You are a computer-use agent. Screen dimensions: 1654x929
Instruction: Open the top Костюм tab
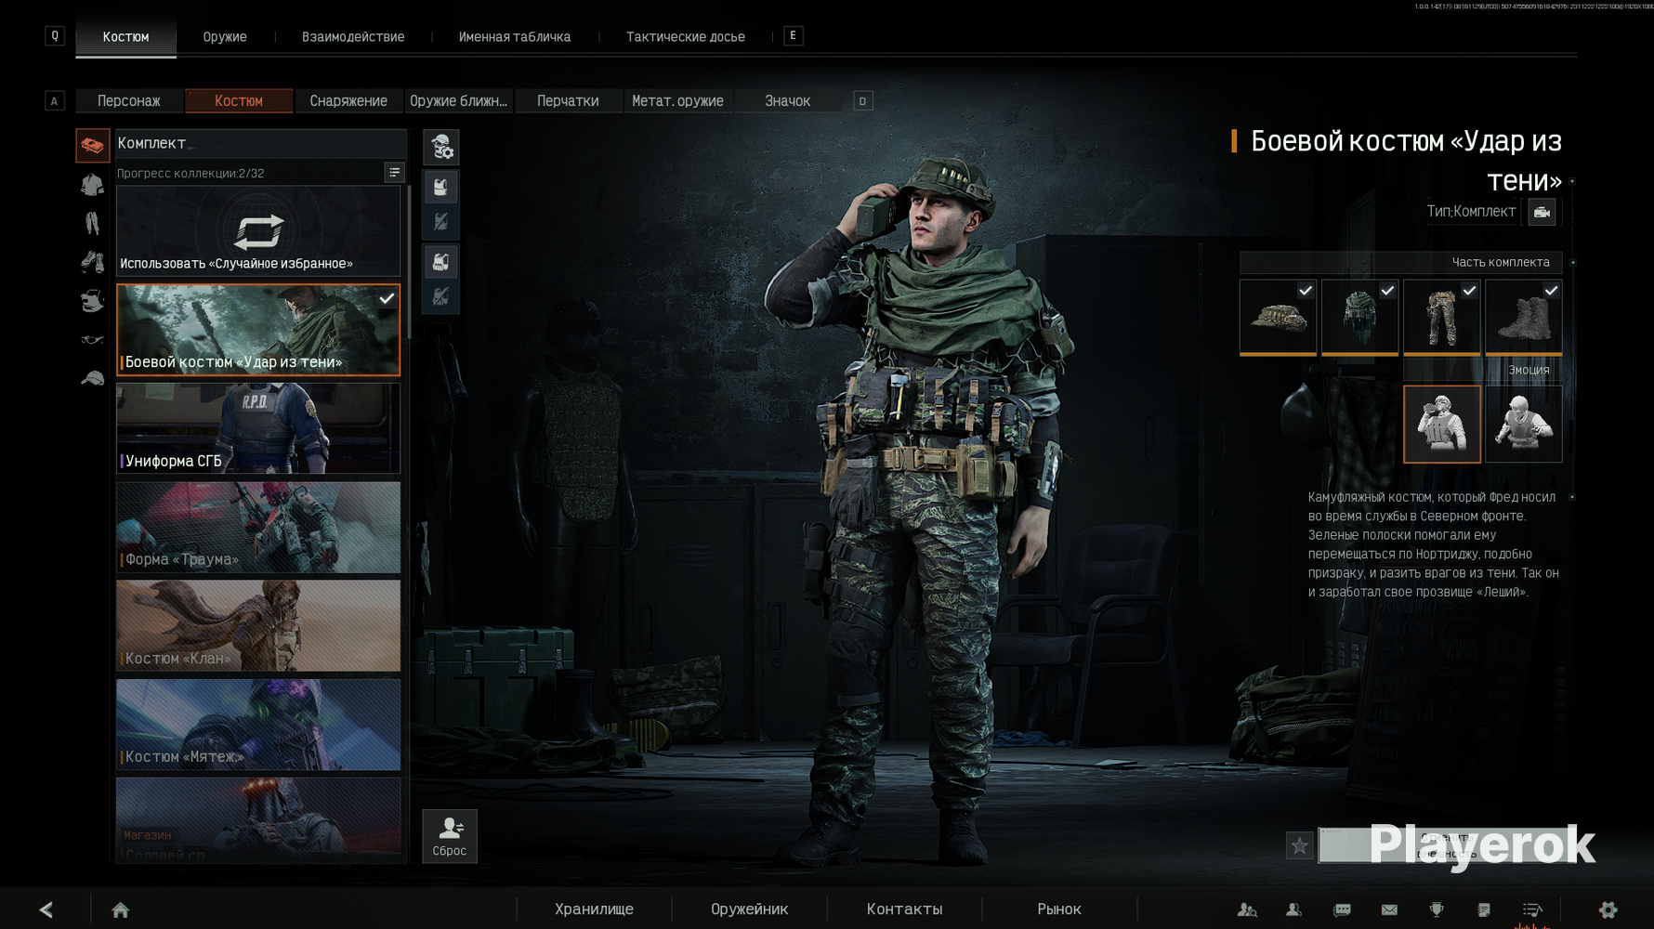[125, 37]
